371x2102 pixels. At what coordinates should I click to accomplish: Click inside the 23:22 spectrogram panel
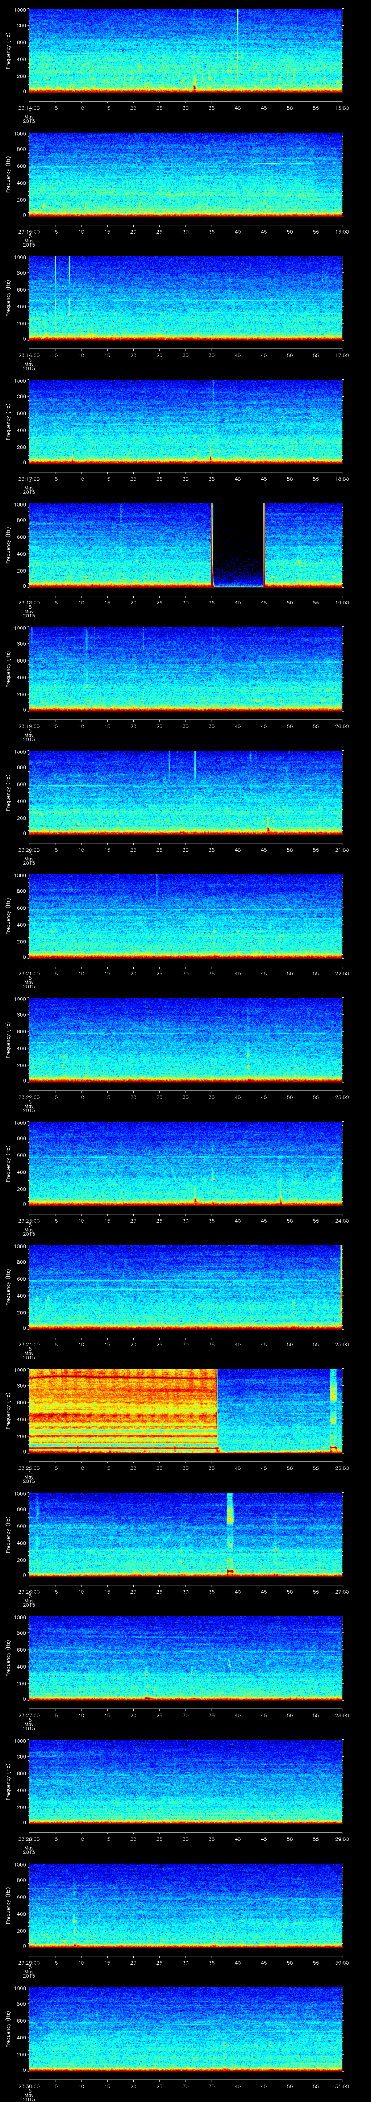(186, 1039)
